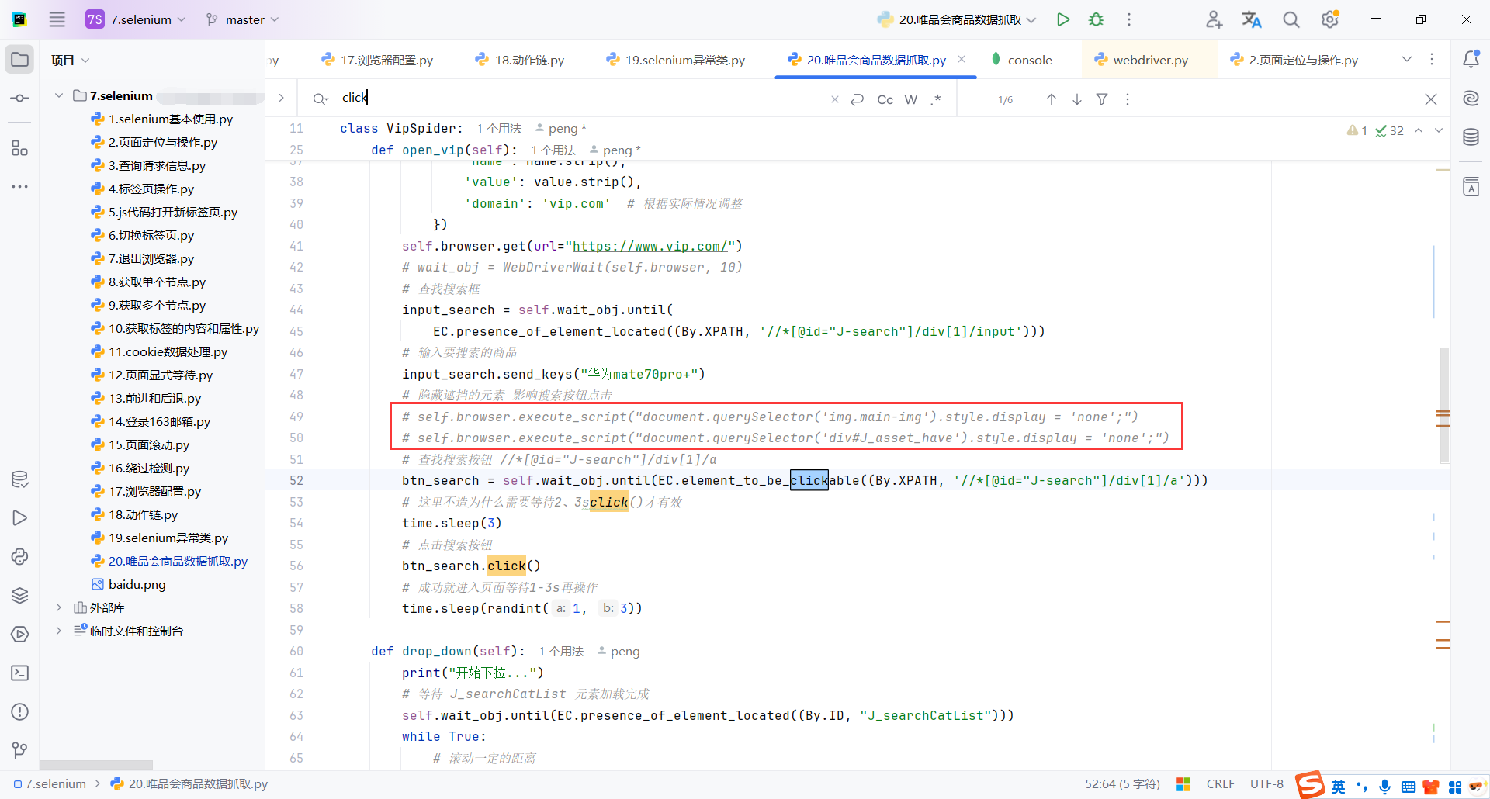
Task: Open the Structure tool window
Action: point(19,148)
